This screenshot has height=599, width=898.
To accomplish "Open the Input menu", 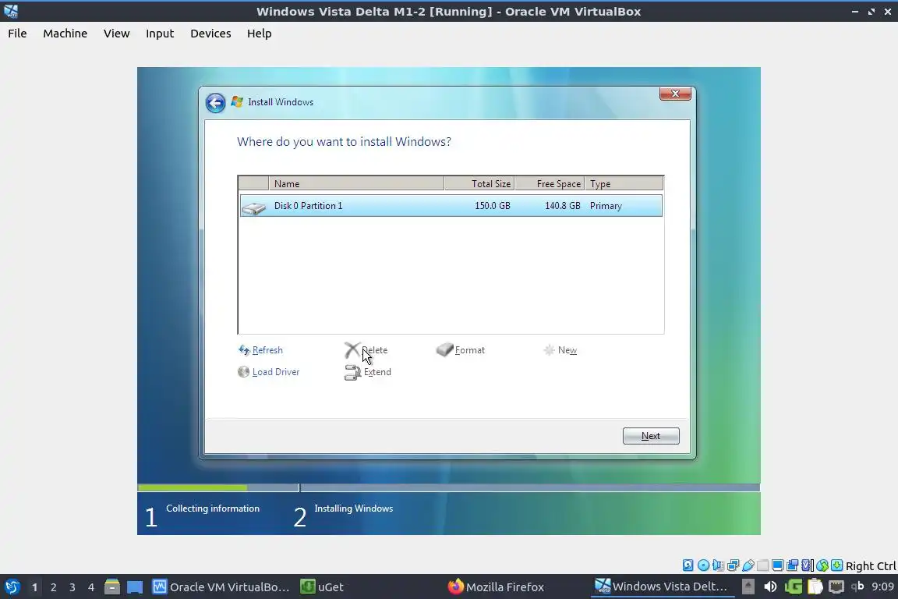I will point(159,34).
